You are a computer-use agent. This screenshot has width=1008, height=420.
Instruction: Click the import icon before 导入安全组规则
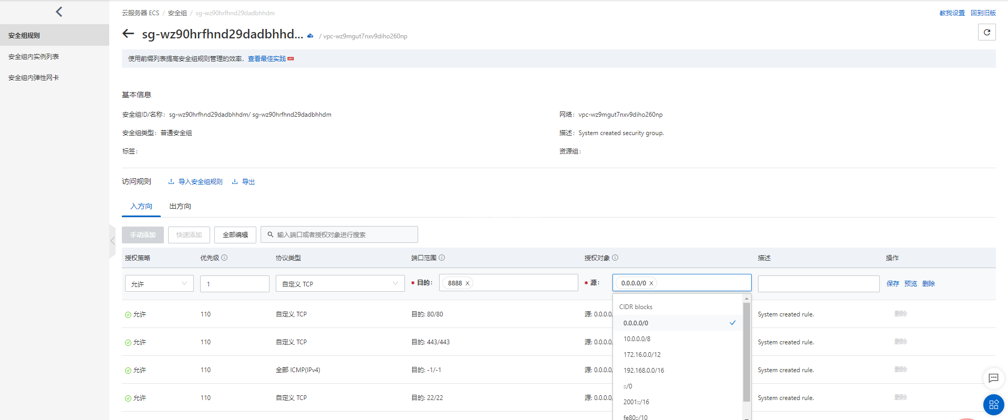[x=171, y=181]
